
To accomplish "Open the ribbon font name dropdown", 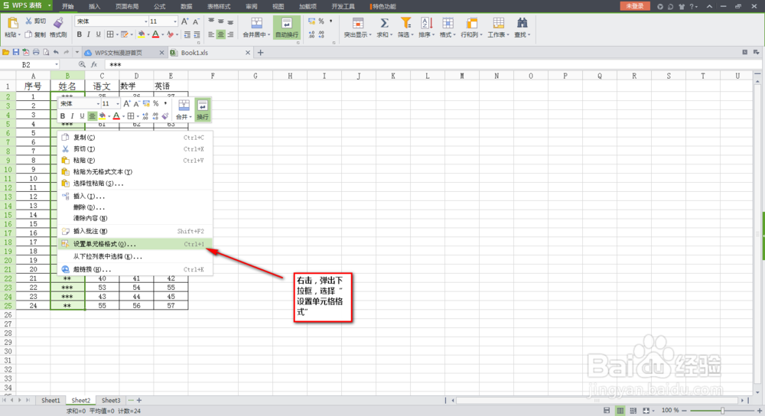I will pos(145,21).
